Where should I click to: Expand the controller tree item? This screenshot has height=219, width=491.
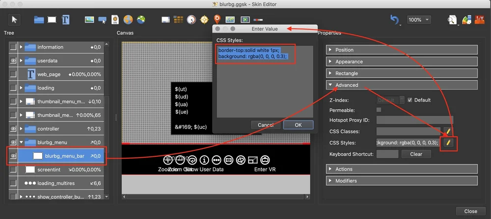[21, 129]
